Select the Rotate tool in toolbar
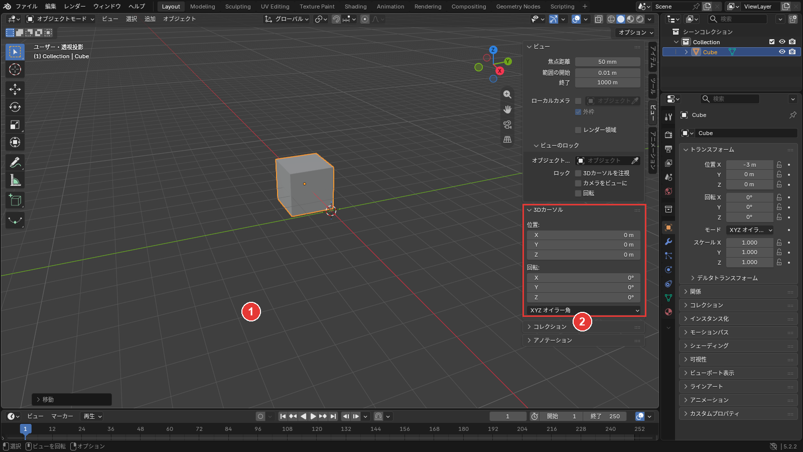 (x=15, y=107)
